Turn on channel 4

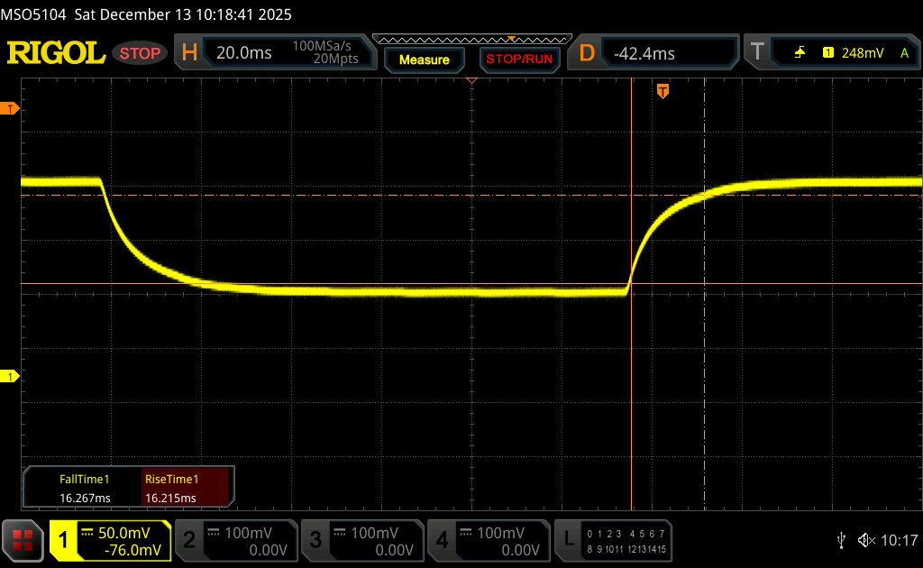[488, 540]
